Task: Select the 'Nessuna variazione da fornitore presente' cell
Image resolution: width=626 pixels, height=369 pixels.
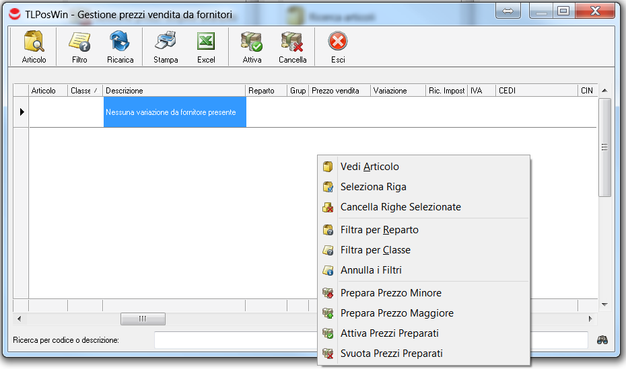Action: click(x=175, y=112)
